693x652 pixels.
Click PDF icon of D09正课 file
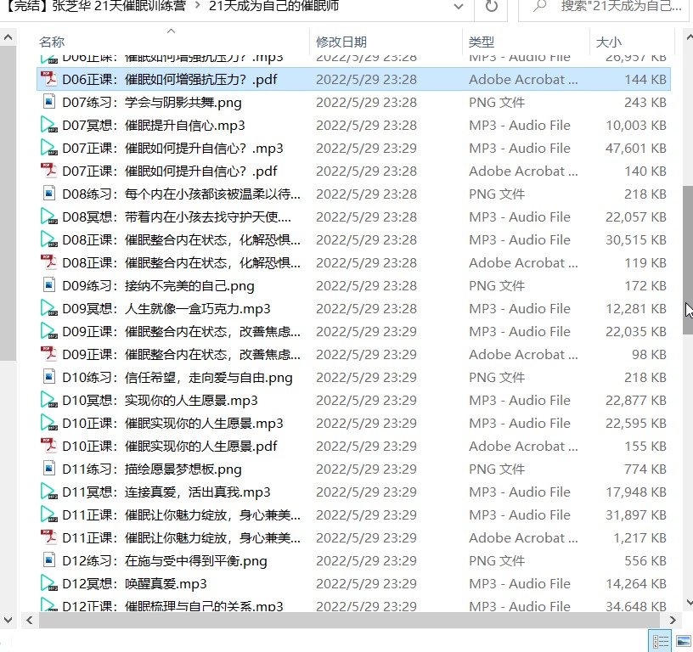pos(49,354)
